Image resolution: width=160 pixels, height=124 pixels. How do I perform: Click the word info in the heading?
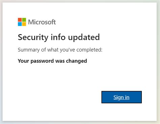(58, 37)
